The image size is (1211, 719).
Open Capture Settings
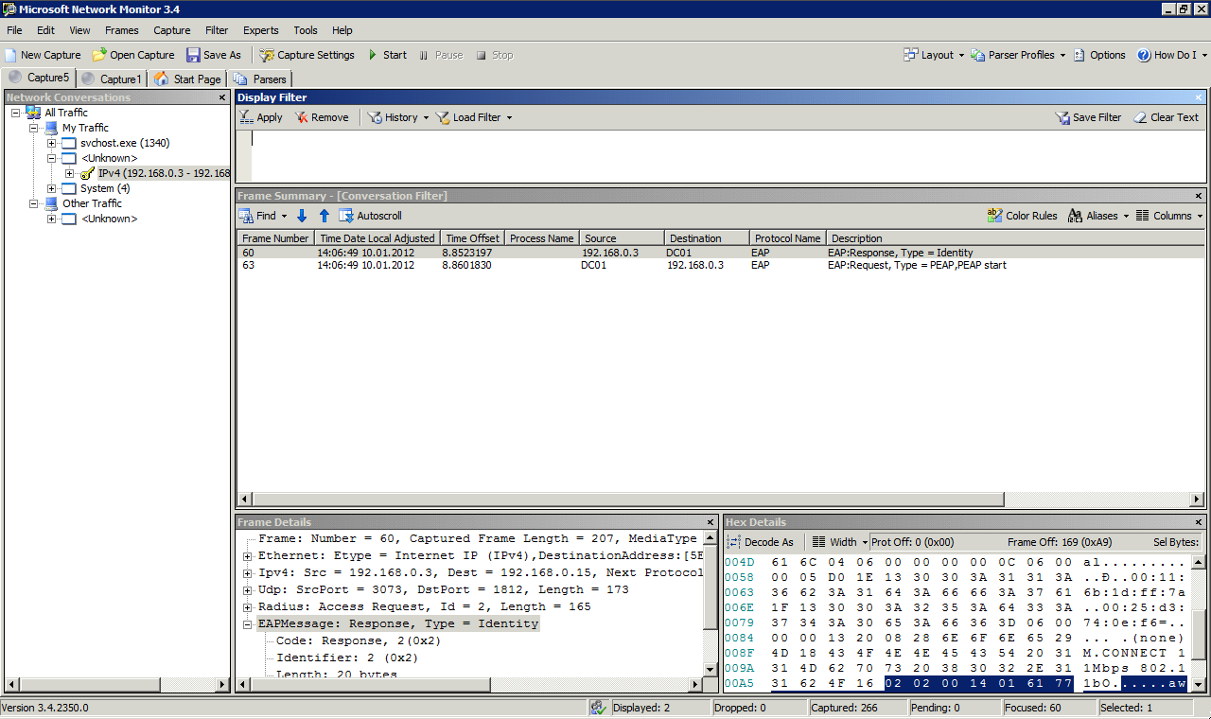(x=307, y=55)
